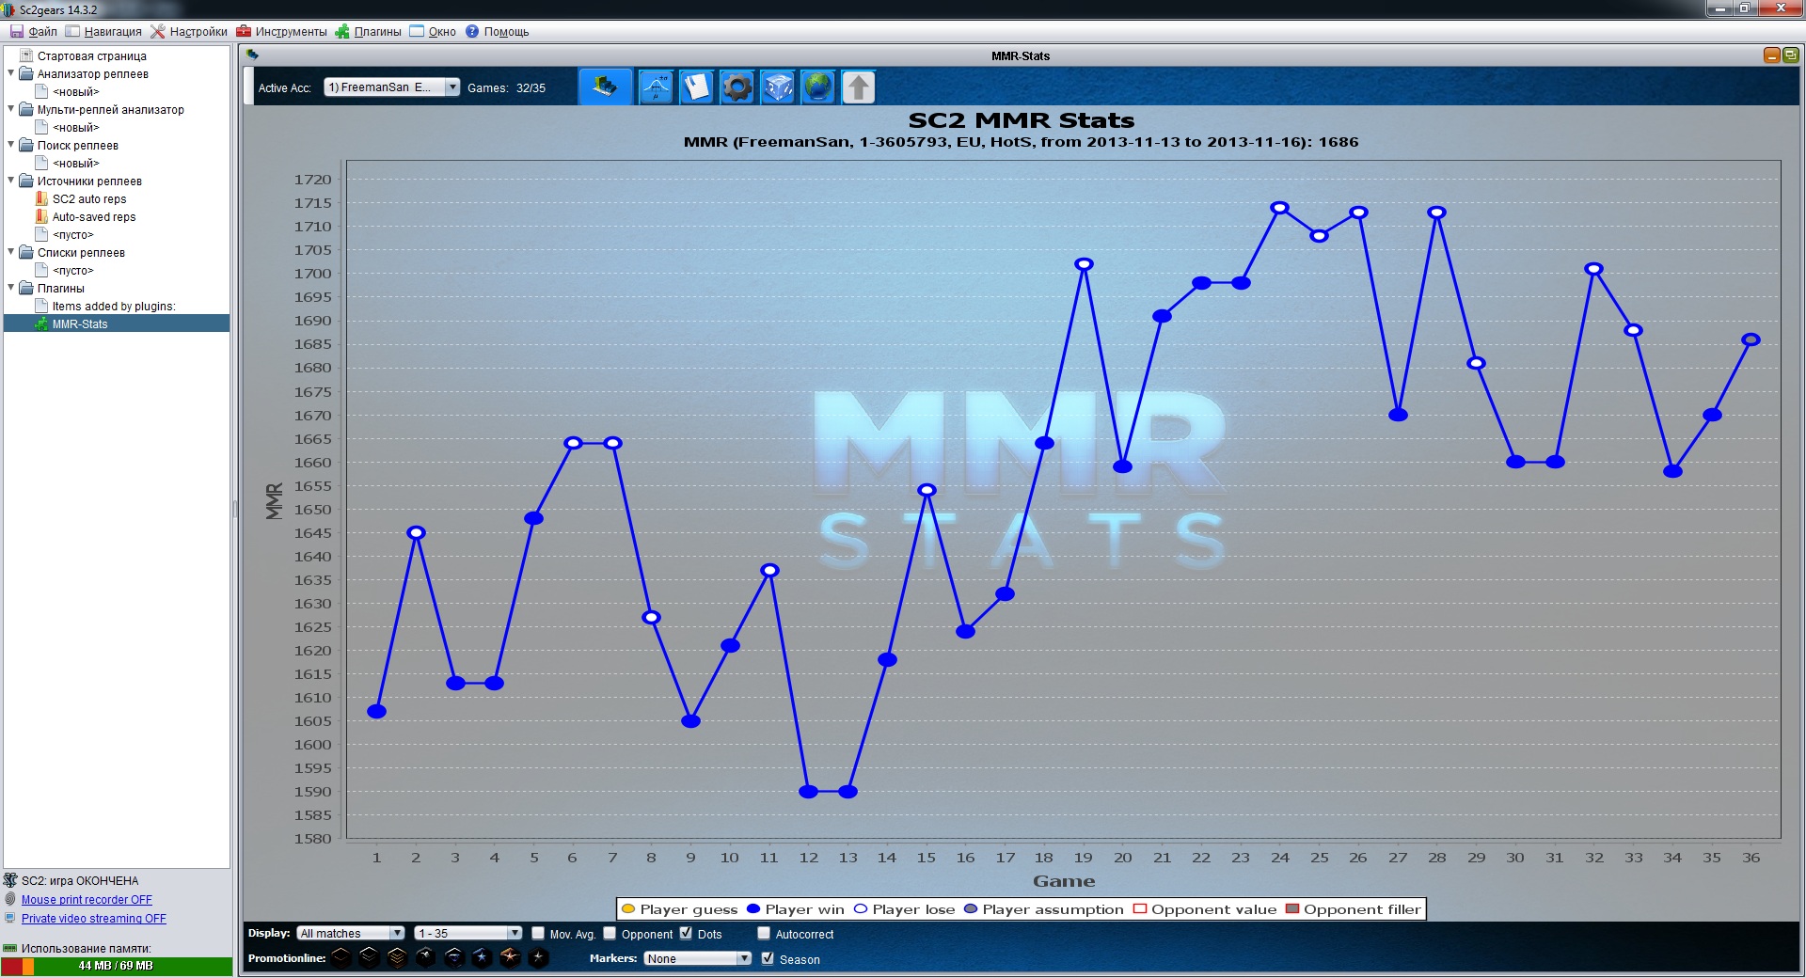1806x978 pixels.
Task: Open the Плагины menu
Action: 369,31
